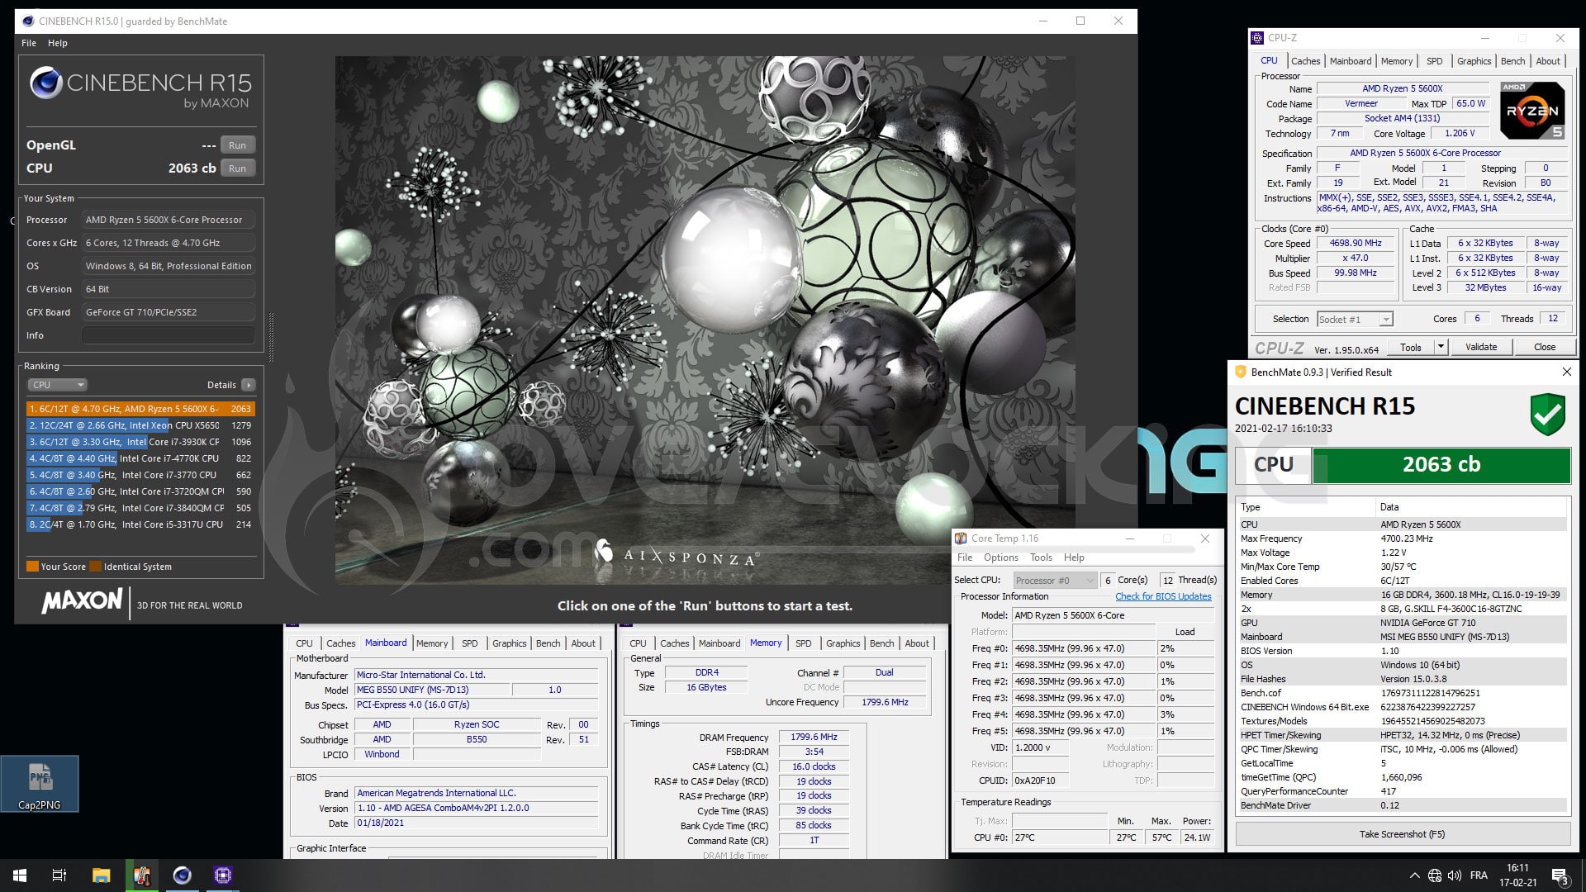Open network status in system tray
Viewport: 1586px width, 892px height.
pos(1435,875)
